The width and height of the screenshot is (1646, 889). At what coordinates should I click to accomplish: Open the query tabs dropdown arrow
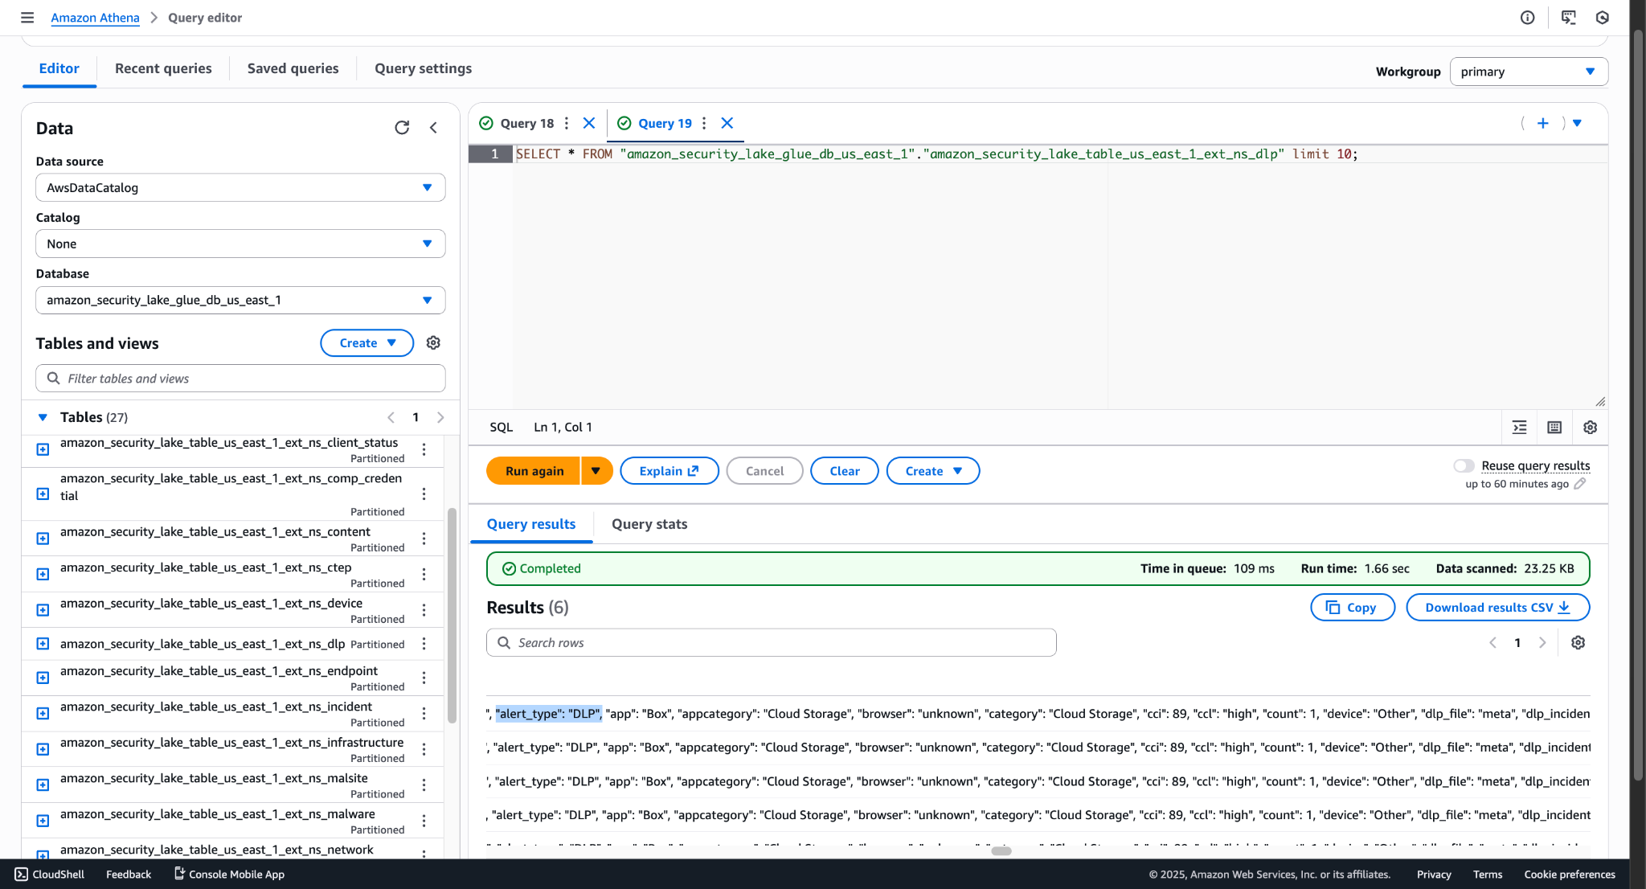[x=1577, y=123]
